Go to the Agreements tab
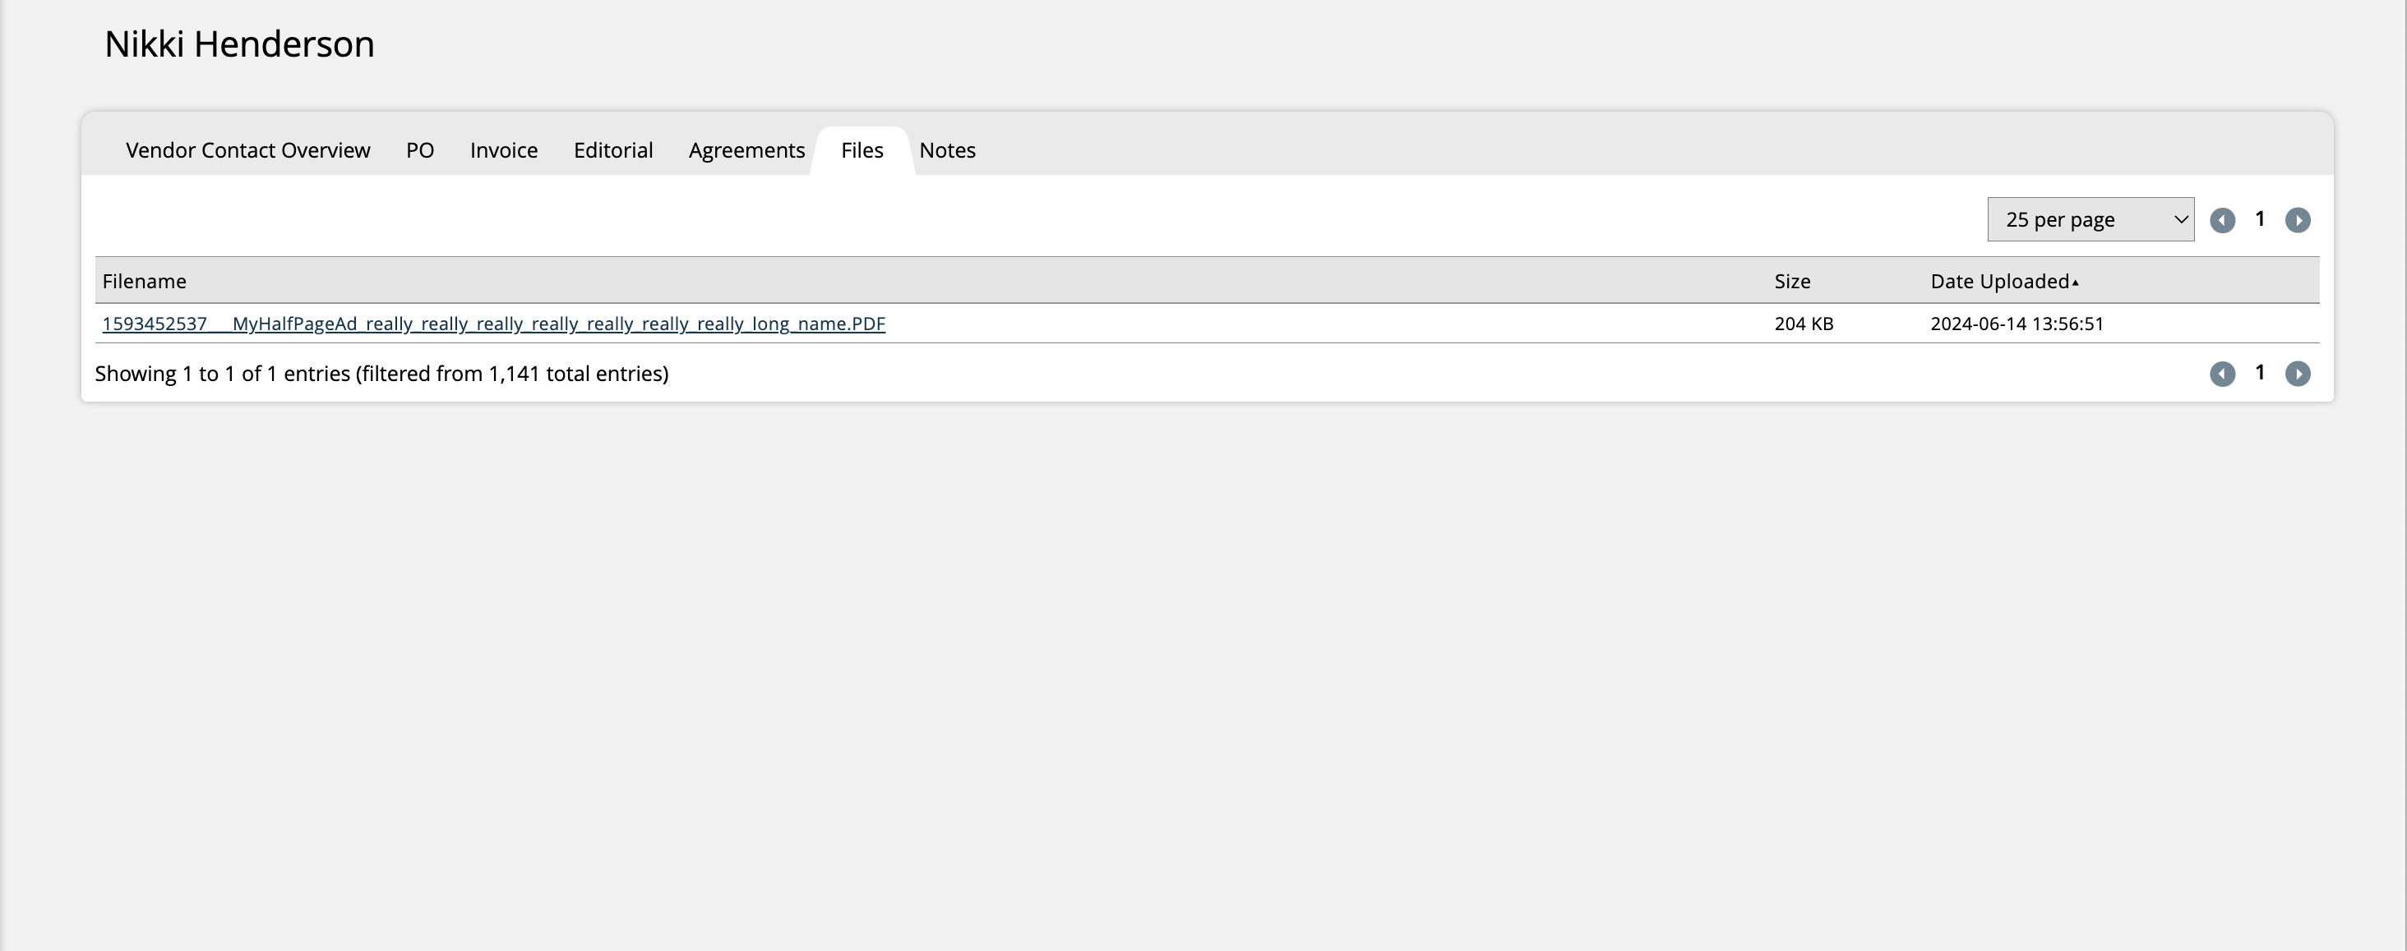 (x=746, y=150)
